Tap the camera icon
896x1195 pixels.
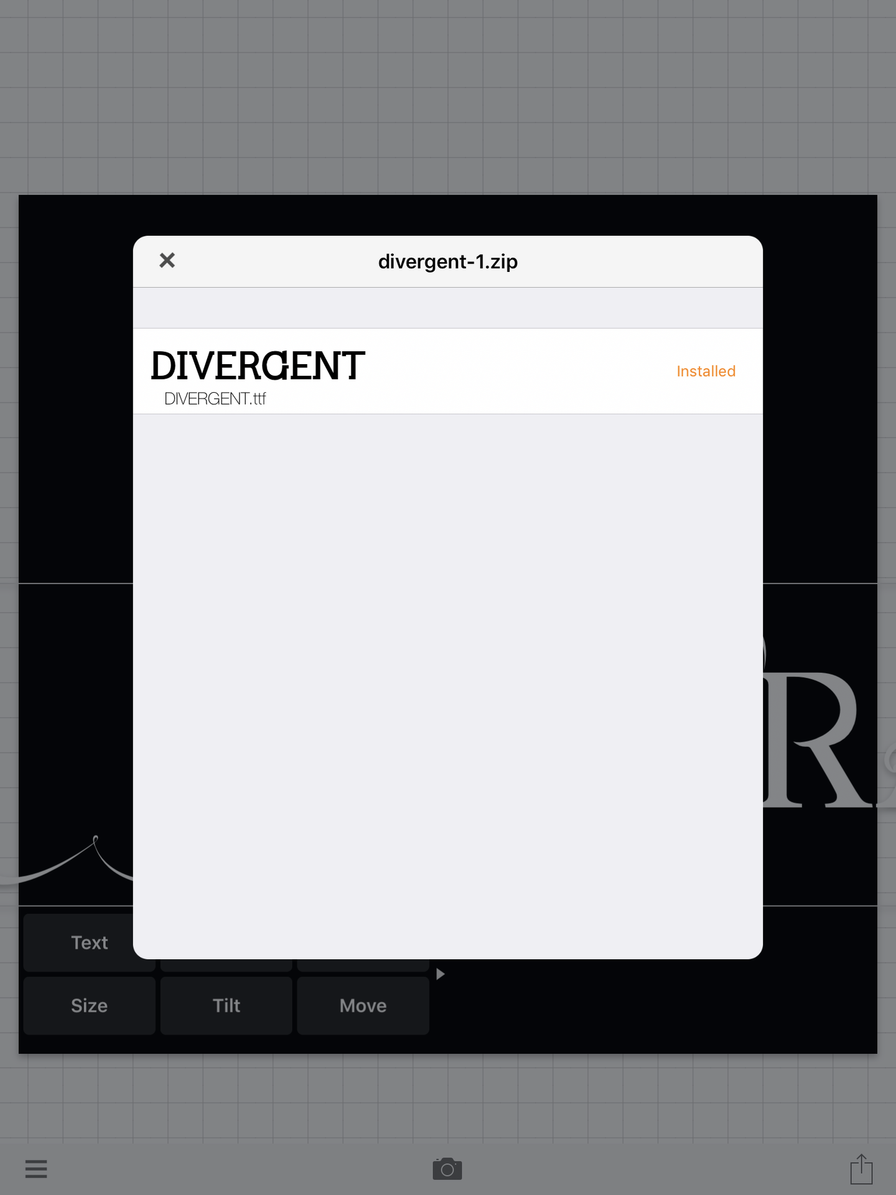pyautogui.click(x=447, y=1169)
